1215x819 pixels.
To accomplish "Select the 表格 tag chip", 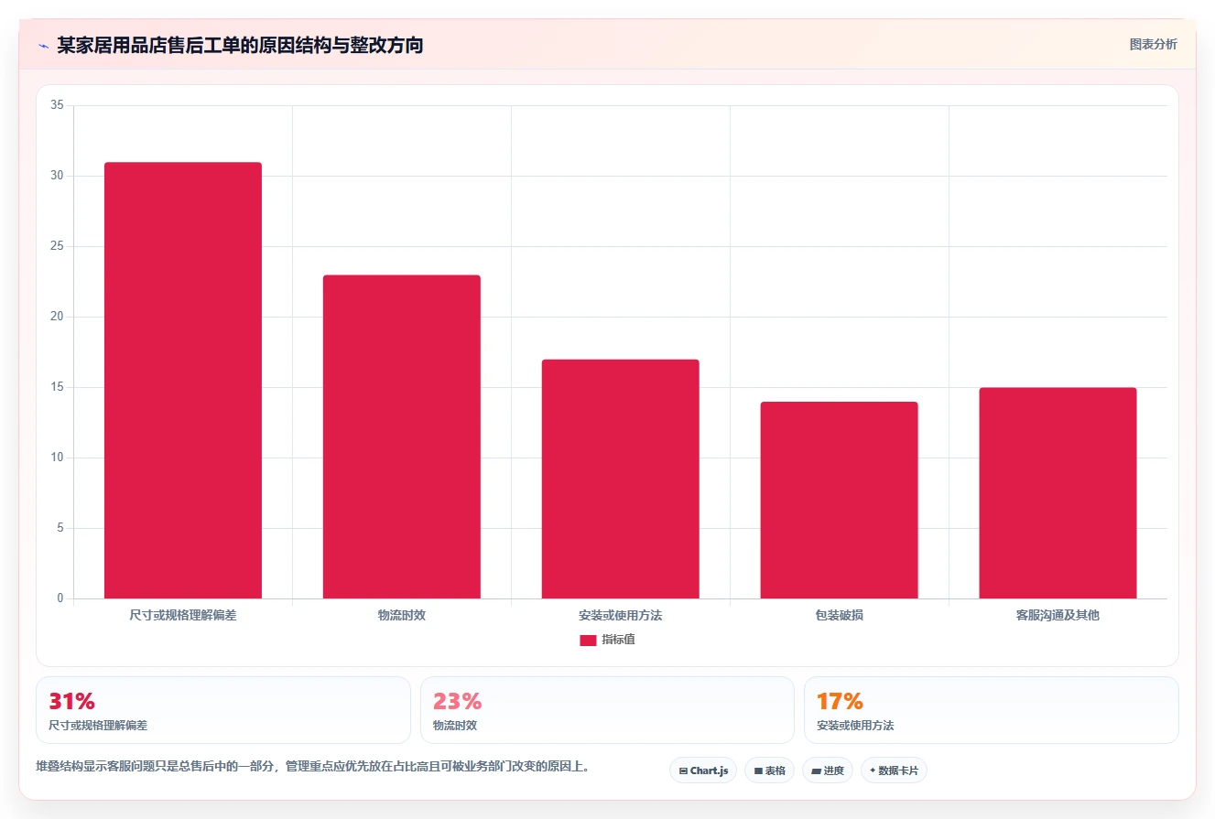I will pos(769,771).
